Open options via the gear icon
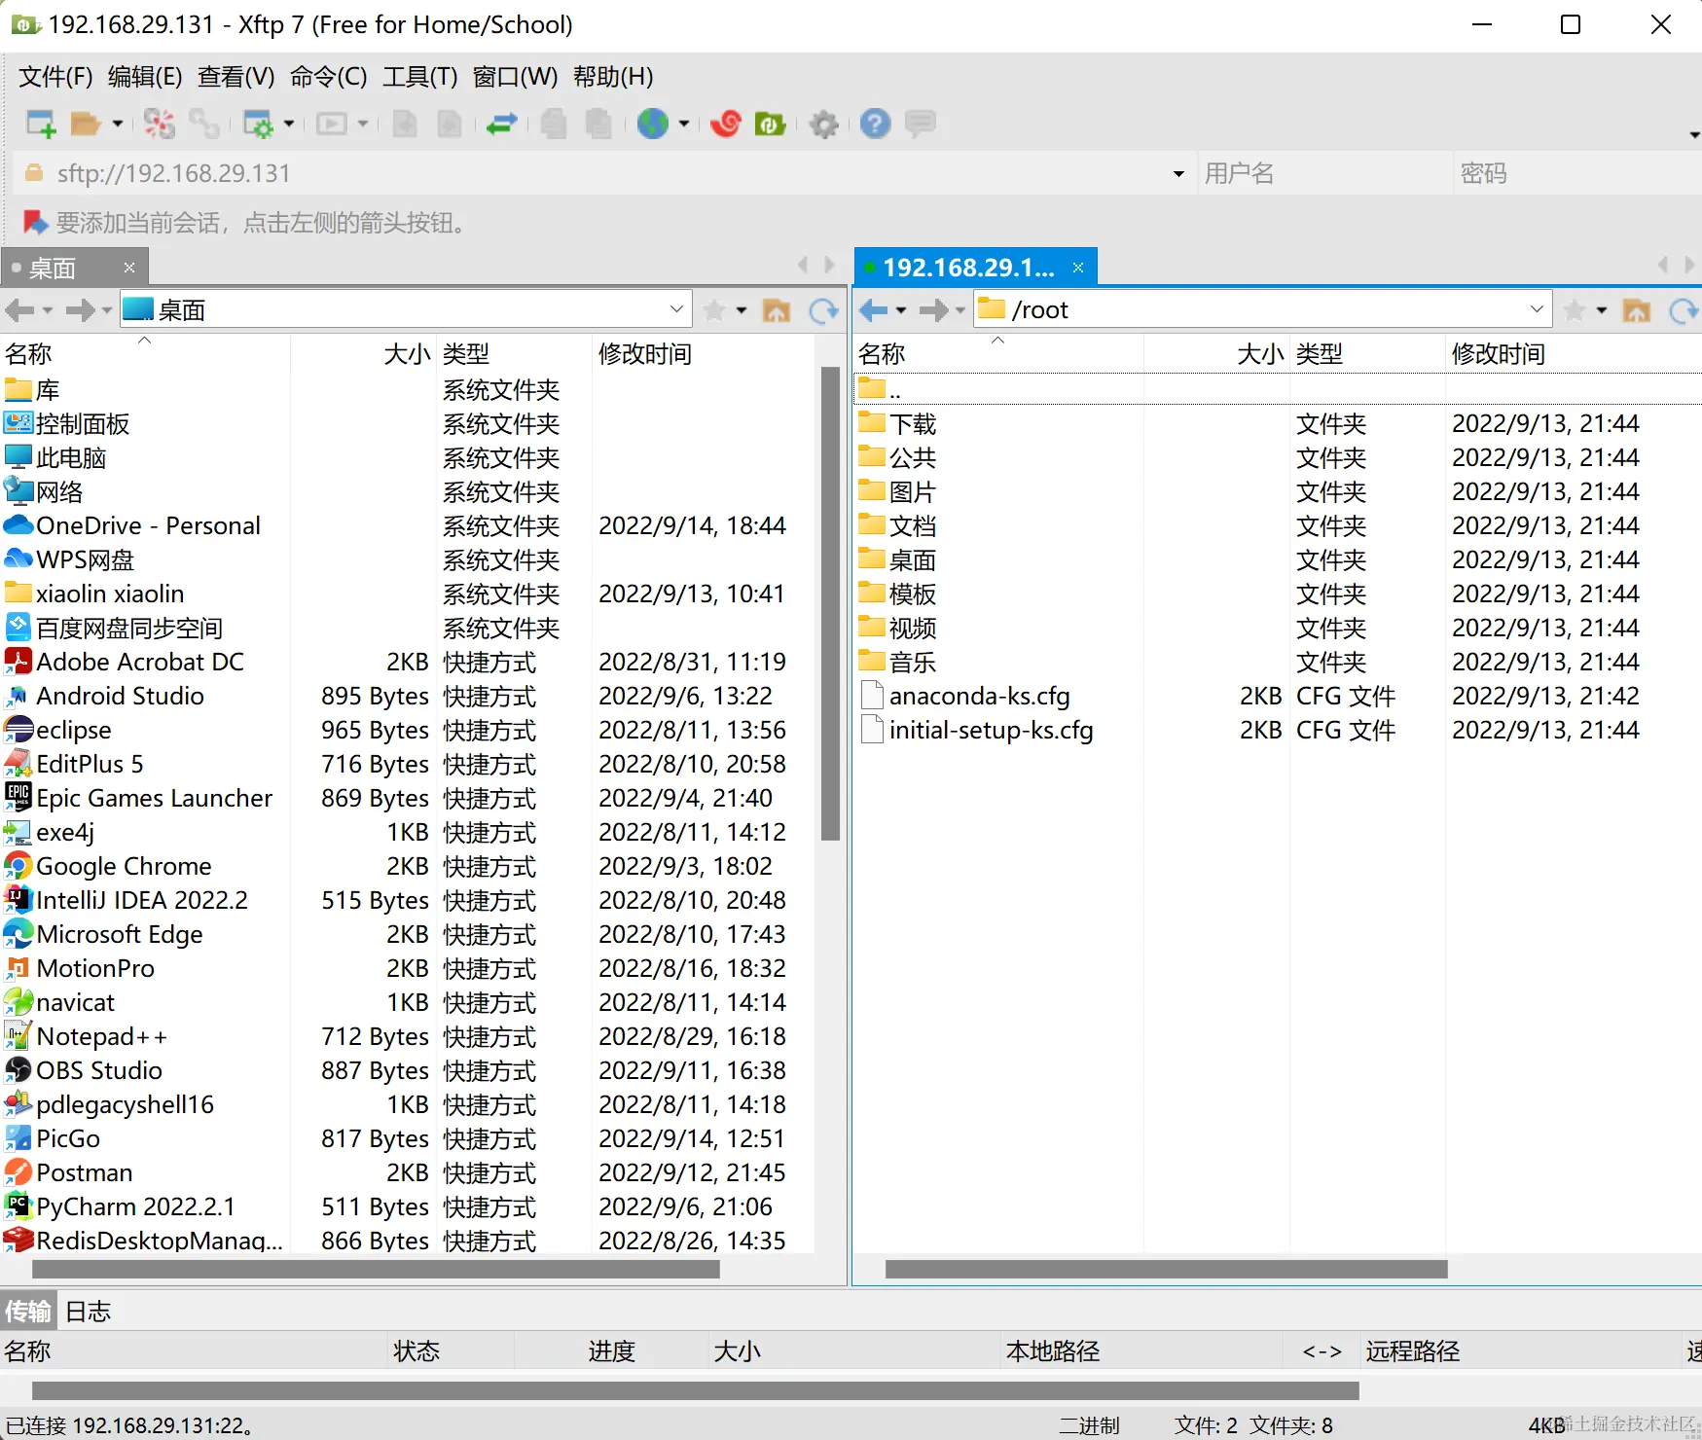1702x1440 pixels. pyautogui.click(x=824, y=124)
